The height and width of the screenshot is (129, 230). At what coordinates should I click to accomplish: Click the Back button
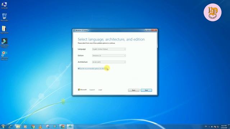[134, 90]
